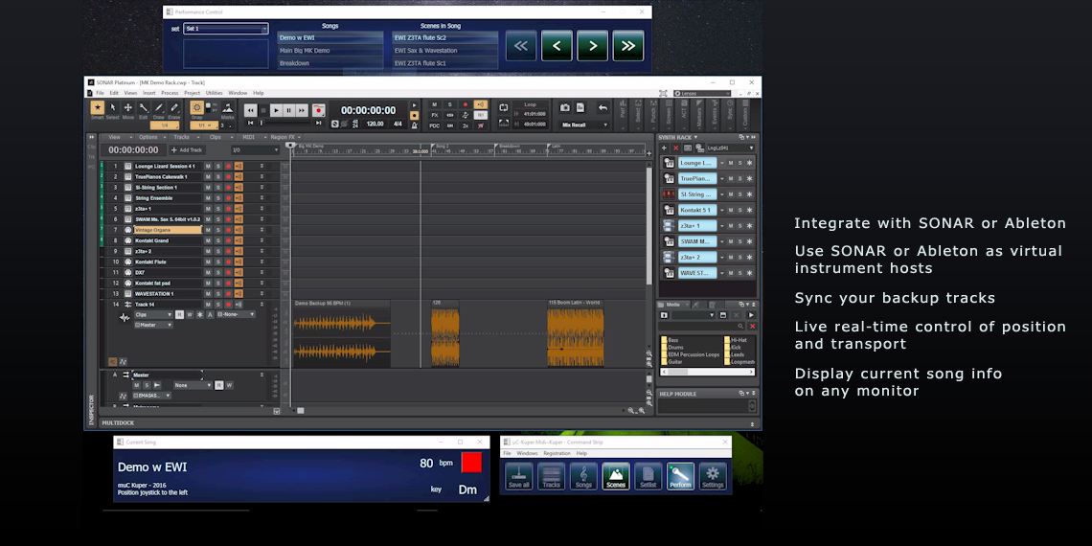The height and width of the screenshot is (546, 1092).
Task: Open the File menu in SONAR
Action: pyautogui.click(x=100, y=93)
